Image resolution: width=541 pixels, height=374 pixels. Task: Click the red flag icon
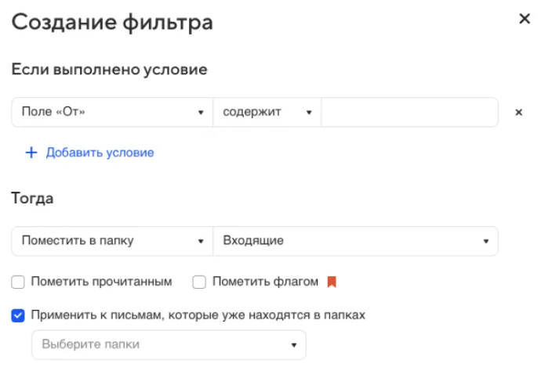(332, 282)
